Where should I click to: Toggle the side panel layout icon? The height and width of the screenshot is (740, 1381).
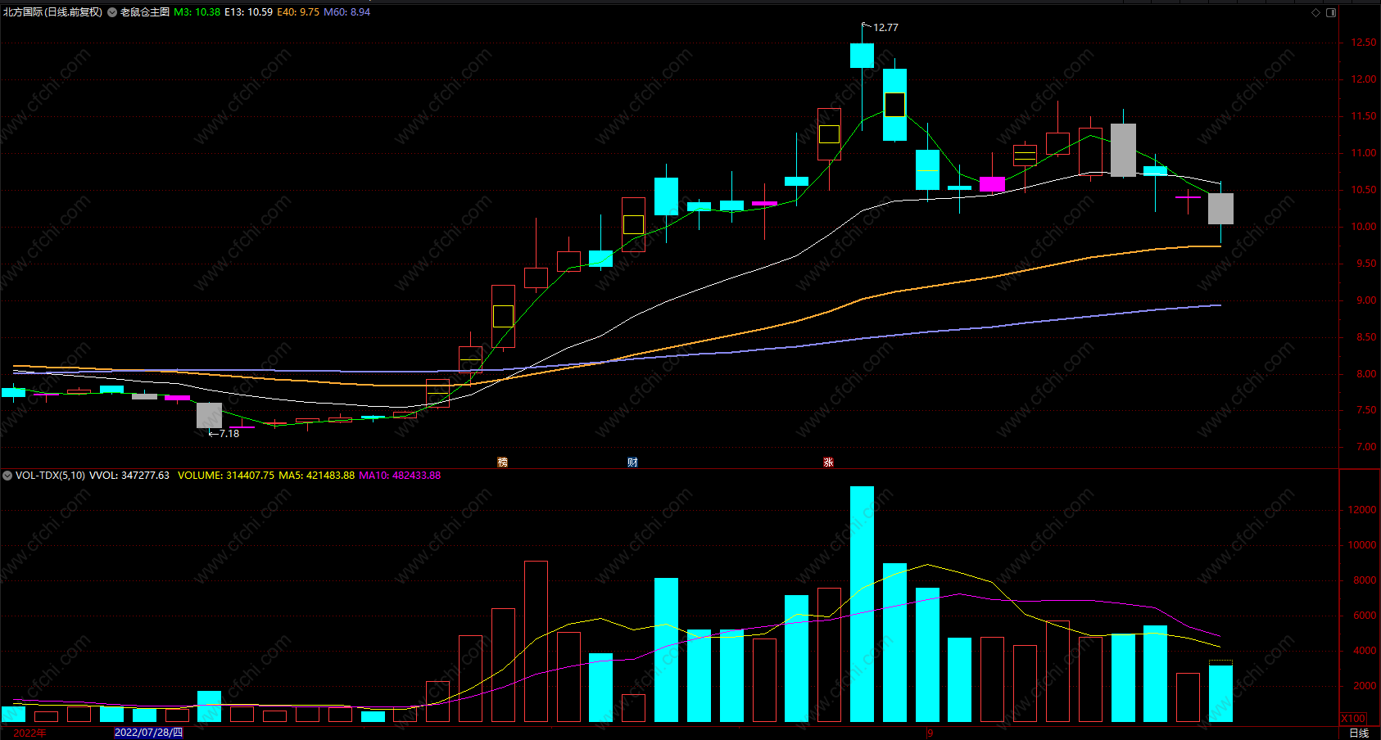(1331, 12)
